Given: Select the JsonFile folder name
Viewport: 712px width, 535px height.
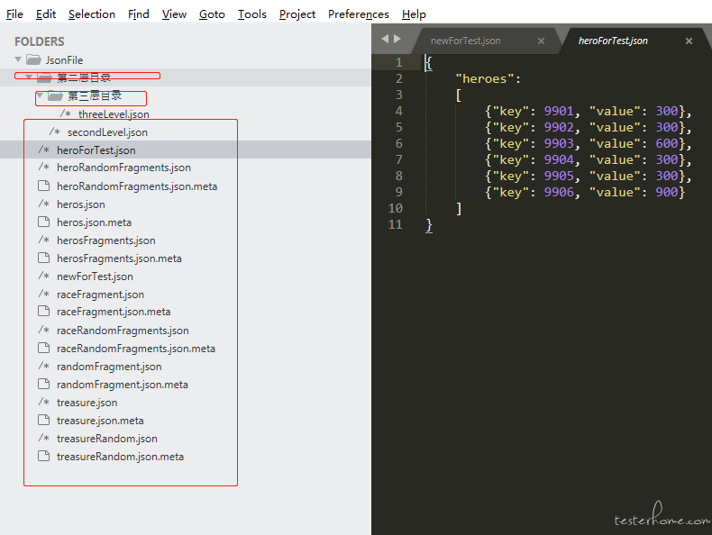Looking at the screenshot, I should [64, 60].
